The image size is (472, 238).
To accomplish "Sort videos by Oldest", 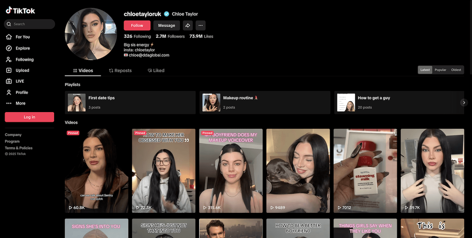I will pyautogui.click(x=456, y=70).
